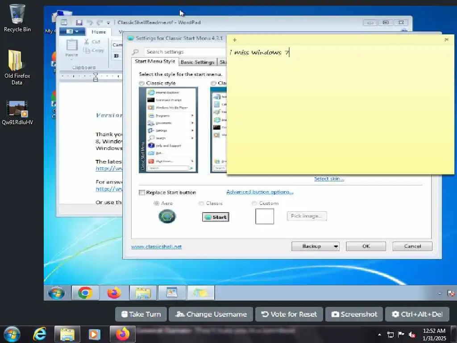
Task: Click the muted volume tray icon
Action: [412, 335]
